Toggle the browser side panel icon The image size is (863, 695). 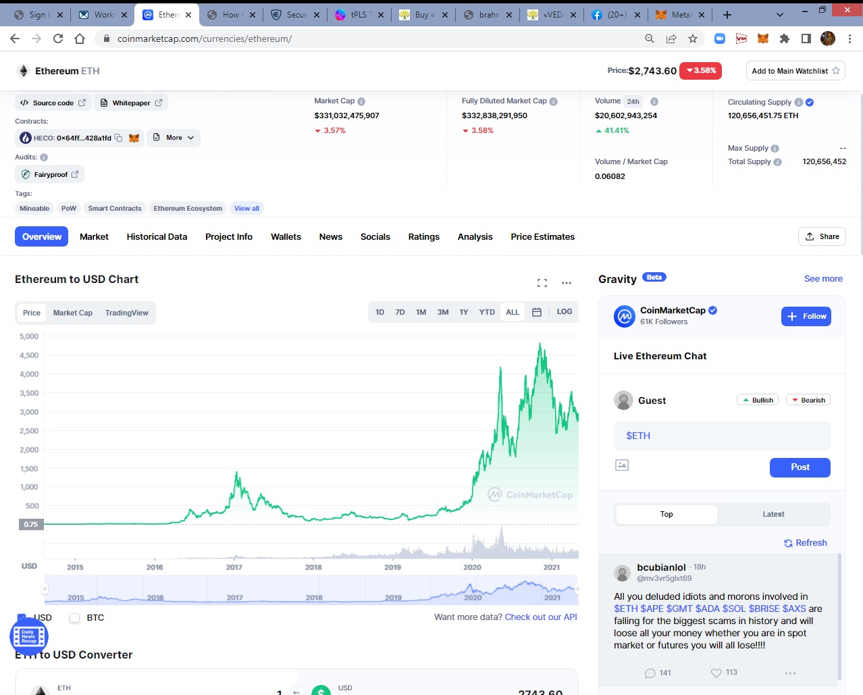click(806, 38)
